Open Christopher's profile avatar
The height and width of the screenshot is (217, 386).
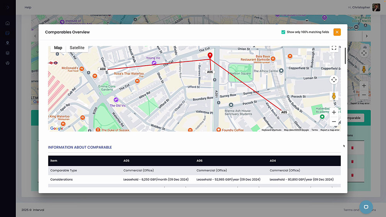(x=376, y=7)
